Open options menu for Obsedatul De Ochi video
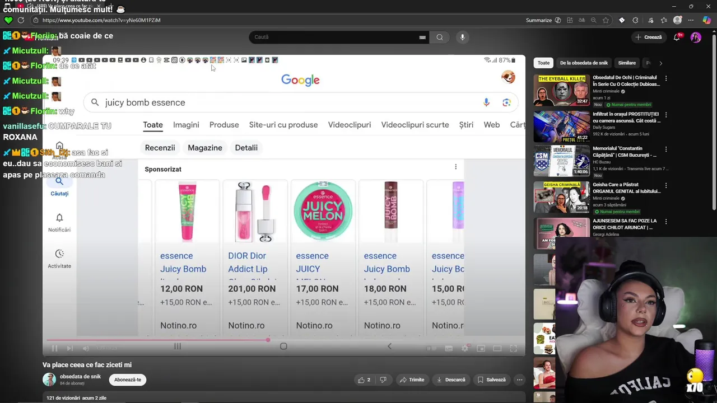This screenshot has height=403, width=717. [x=666, y=78]
